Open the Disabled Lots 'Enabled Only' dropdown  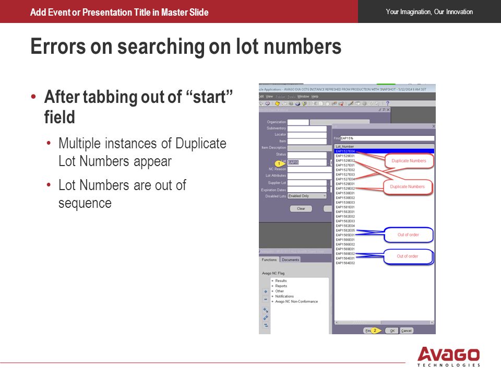307,196
